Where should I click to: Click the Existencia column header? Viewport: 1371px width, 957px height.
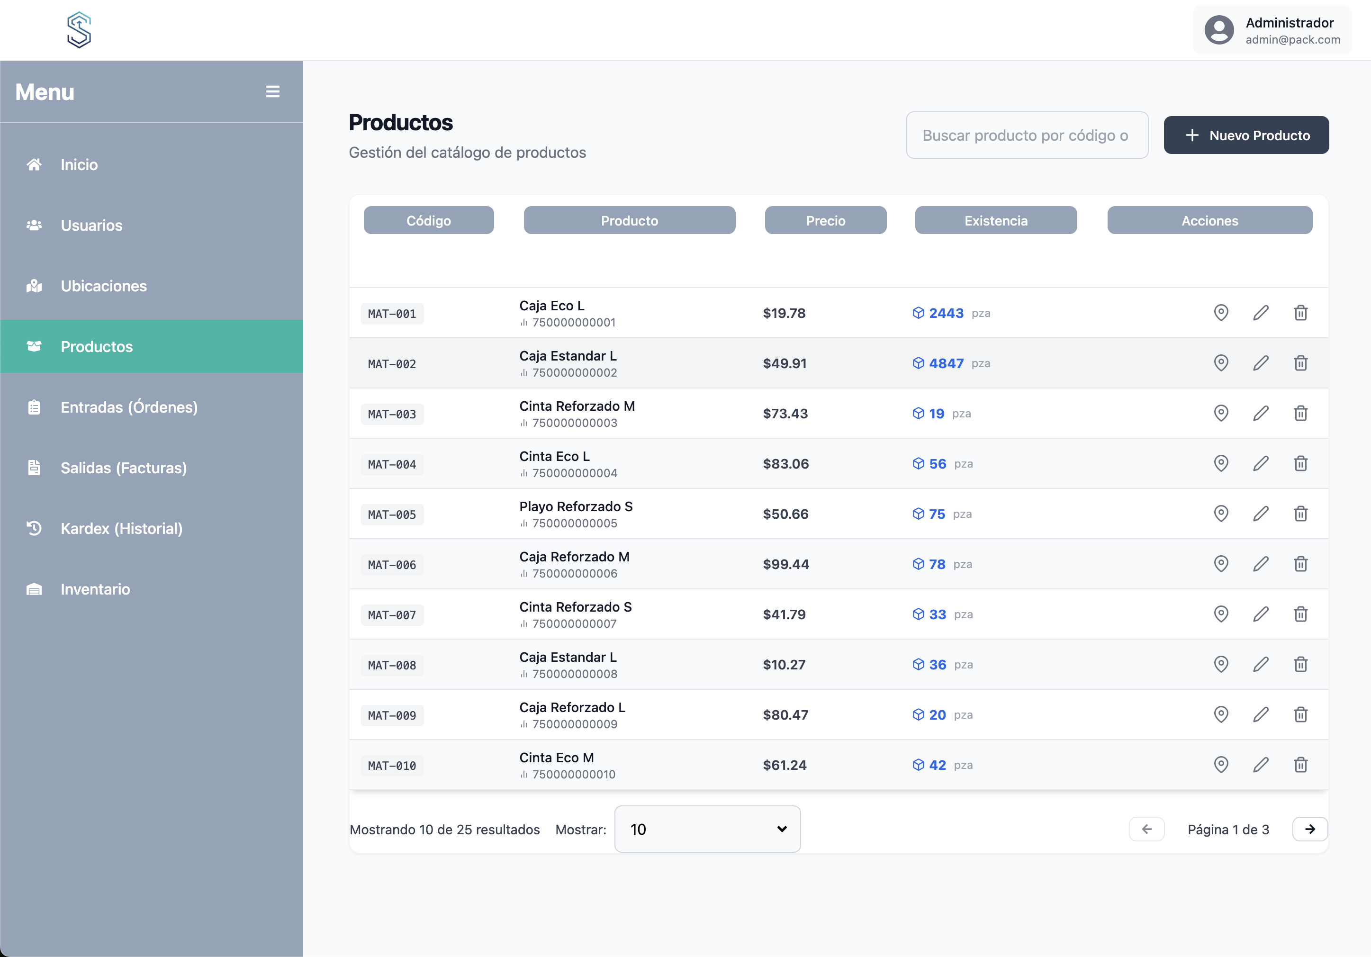pos(995,220)
